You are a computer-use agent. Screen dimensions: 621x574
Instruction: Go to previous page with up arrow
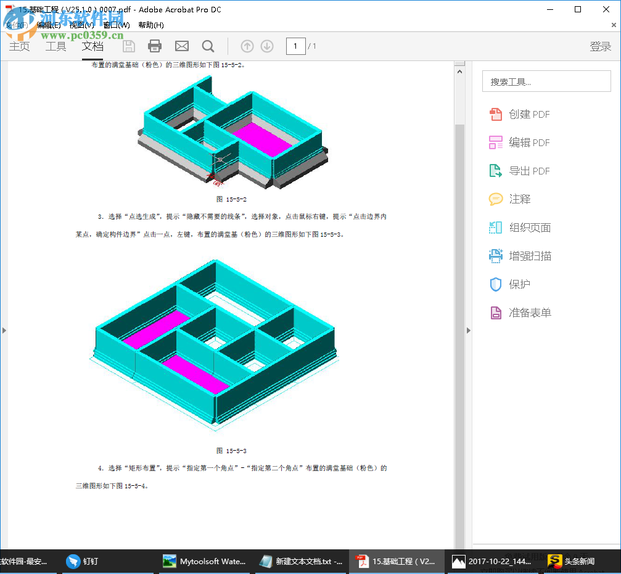tap(247, 46)
